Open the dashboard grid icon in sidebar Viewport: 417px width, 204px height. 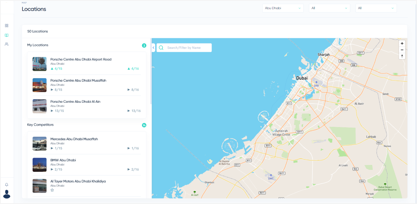pyautogui.click(x=7, y=26)
